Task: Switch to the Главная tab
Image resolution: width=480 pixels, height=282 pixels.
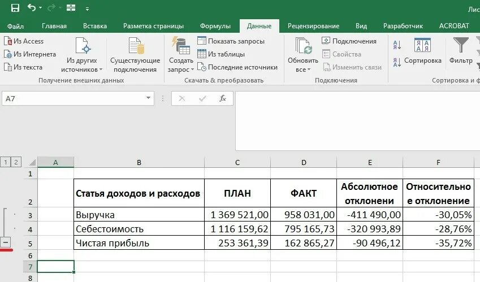Action: point(54,26)
